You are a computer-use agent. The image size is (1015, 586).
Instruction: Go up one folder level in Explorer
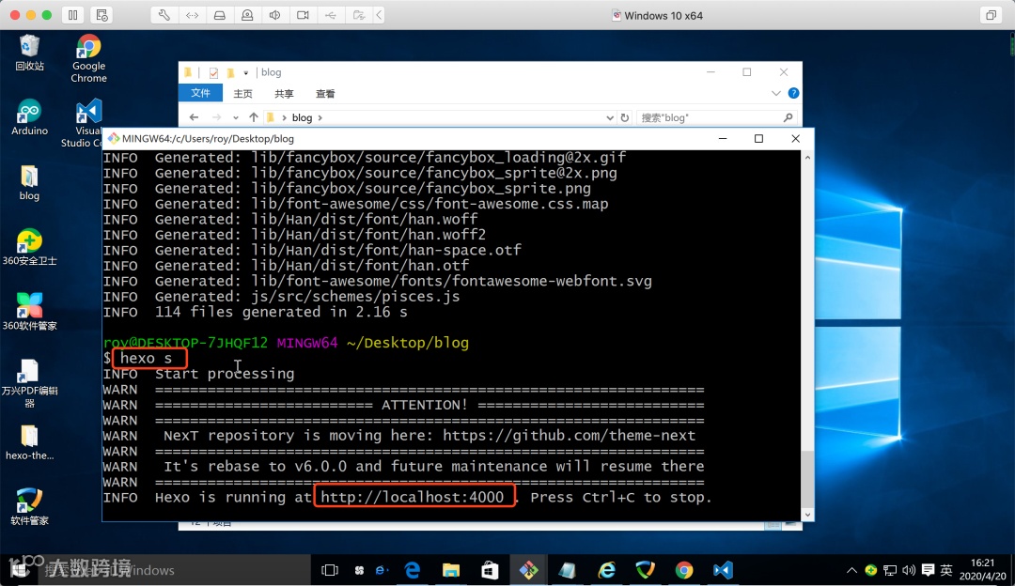pos(253,117)
